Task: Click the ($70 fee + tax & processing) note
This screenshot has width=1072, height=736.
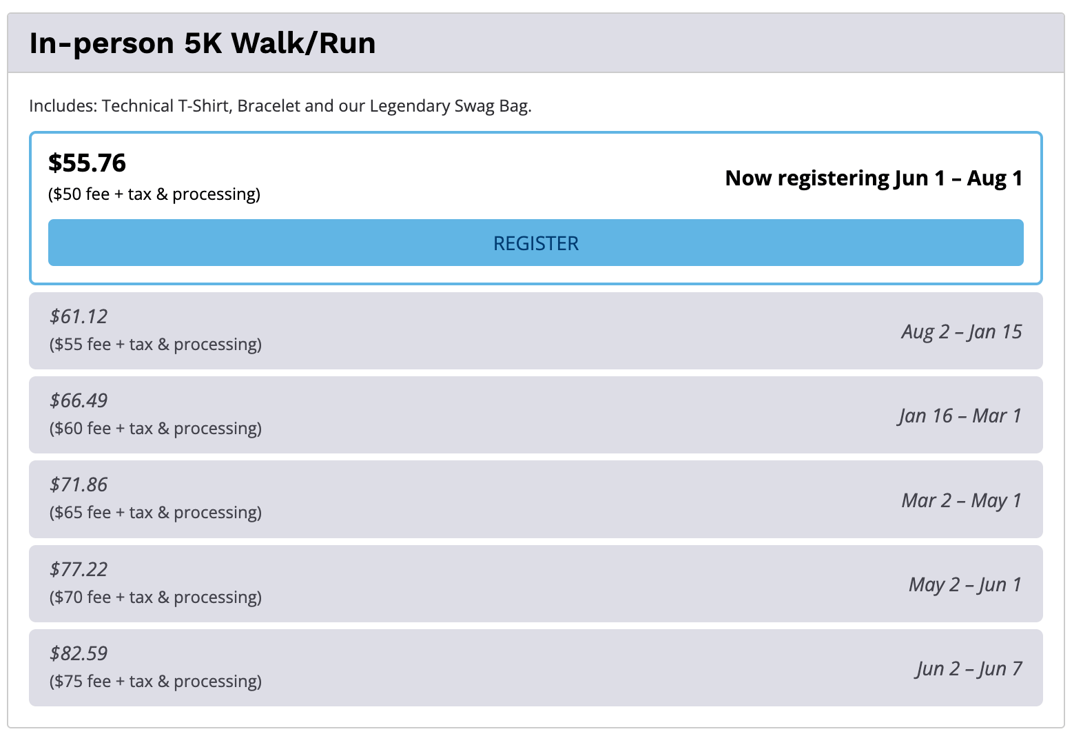Action: point(156,597)
